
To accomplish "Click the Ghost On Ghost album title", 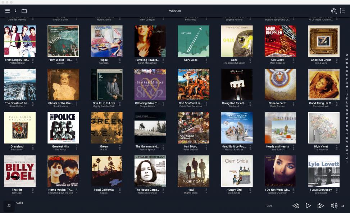I will pyautogui.click(x=321, y=60).
